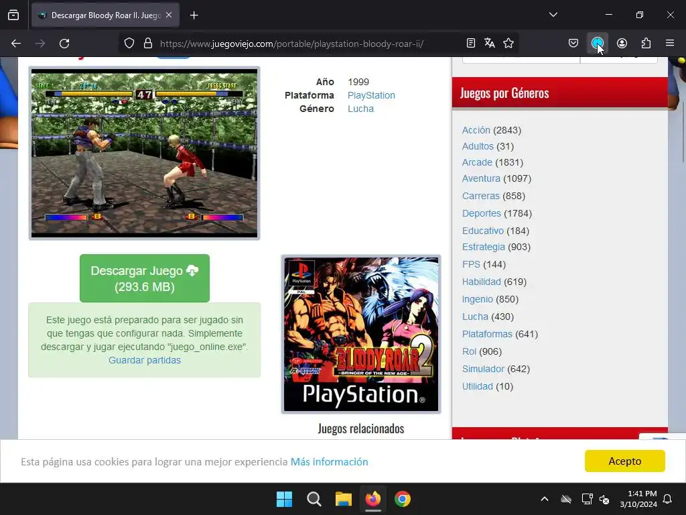The height and width of the screenshot is (515, 686).
Task: Open the Carreras genre category
Action: click(480, 196)
